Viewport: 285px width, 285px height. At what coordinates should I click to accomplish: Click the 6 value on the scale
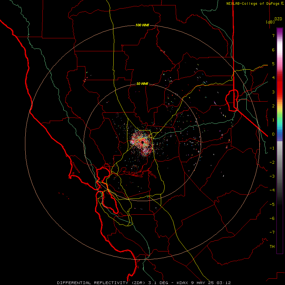pyautogui.click(x=273, y=50)
